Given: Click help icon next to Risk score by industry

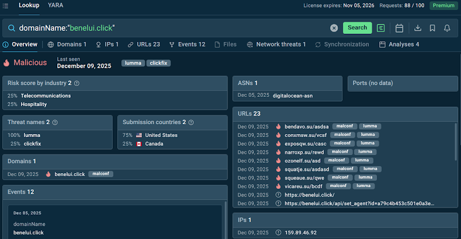Looking at the screenshot, I should coord(76,83).
